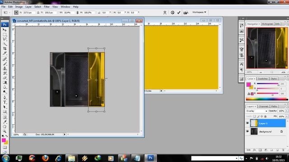Click the reference point locator icon
Viewport: 289px width, 162px height.
pyautogui.click(x=16, y=13)
